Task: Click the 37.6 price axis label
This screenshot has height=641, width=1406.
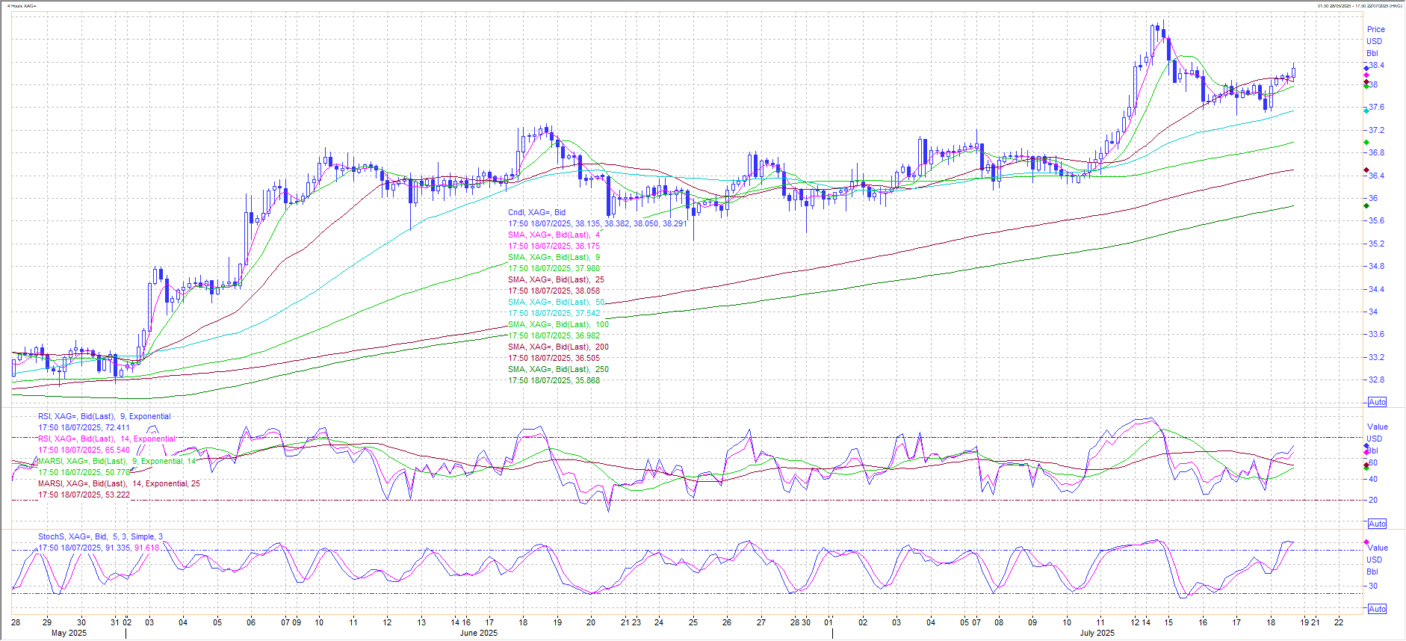Action: (1376, 107)
